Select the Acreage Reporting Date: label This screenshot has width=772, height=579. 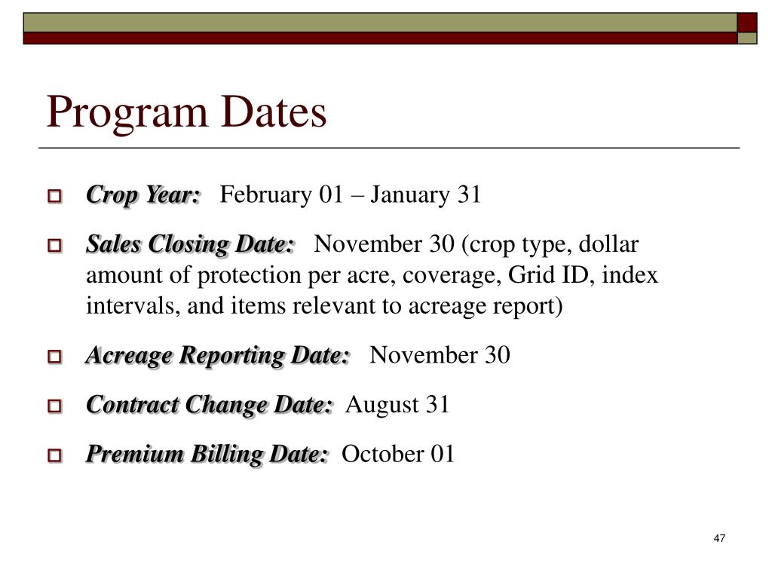pyautogui.click(x=218, y=354)
